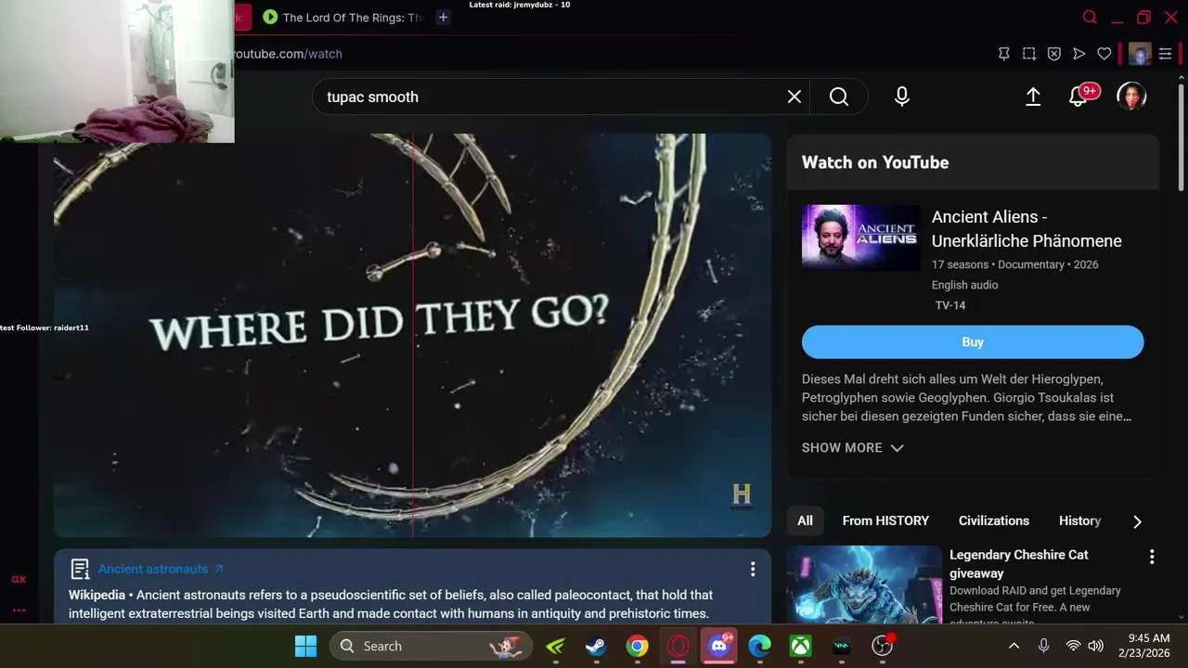The width and height of the screenshot is (1188, 668).
Task: Click the Watch on YouTube heading
Action: (875, 162)
